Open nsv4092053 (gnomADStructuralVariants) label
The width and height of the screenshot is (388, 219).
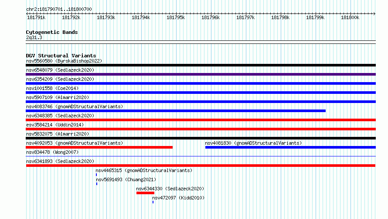pyautogui.click(x=75, y=143)
